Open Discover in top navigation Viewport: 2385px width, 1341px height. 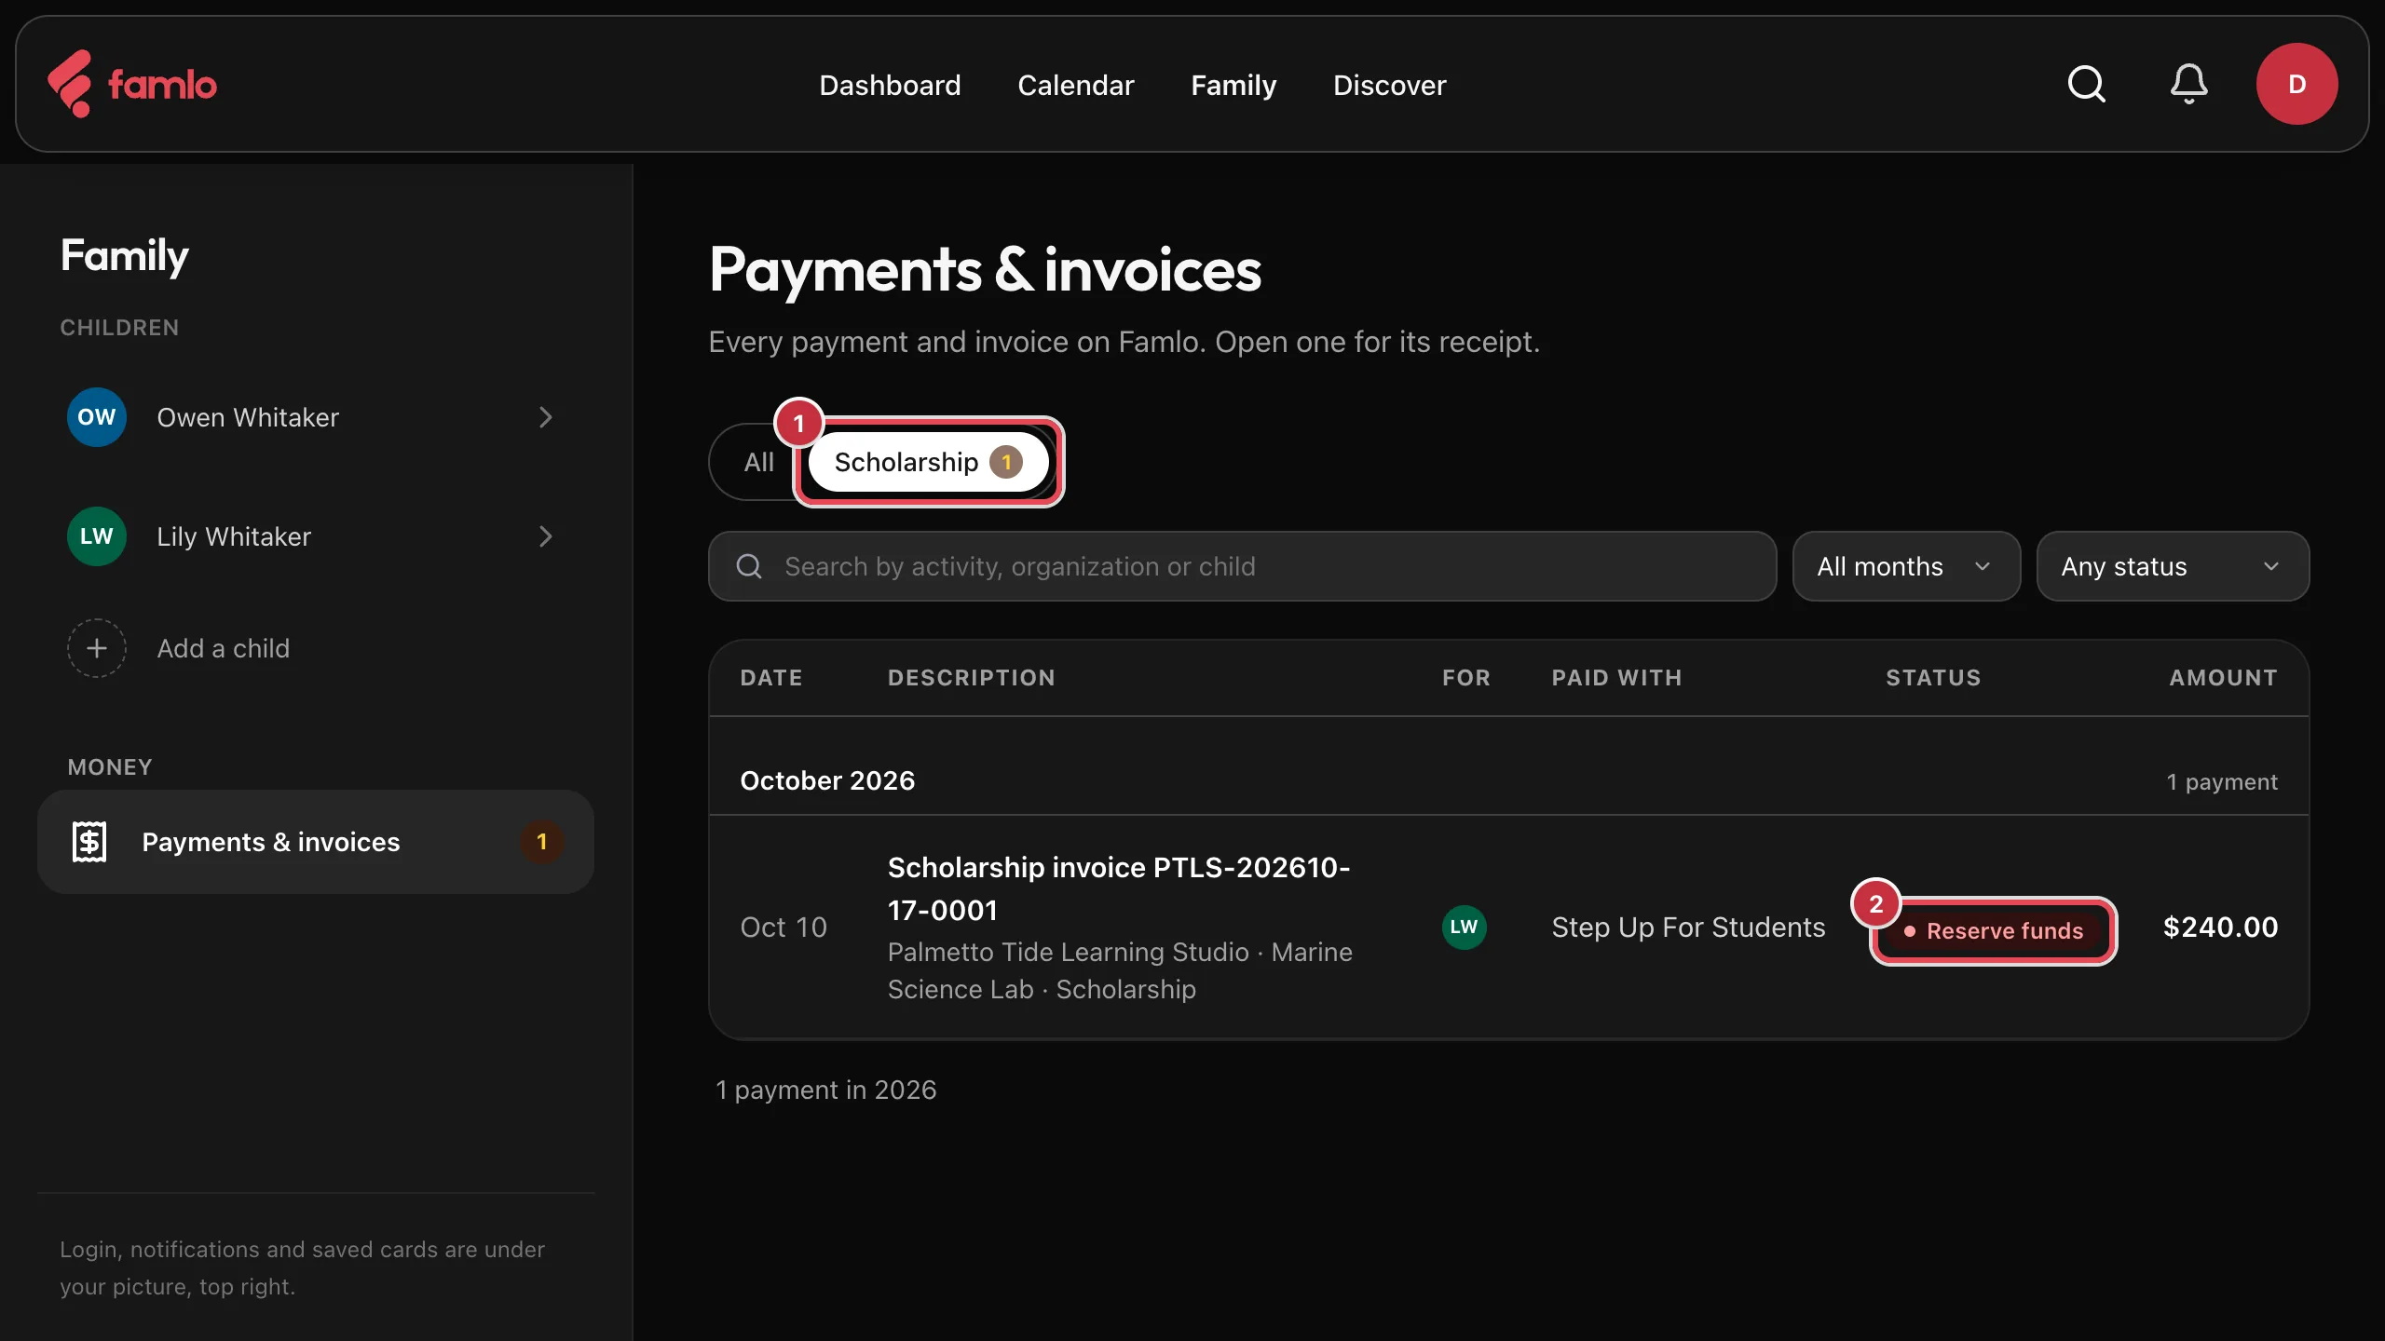(x=1389, y=85)
